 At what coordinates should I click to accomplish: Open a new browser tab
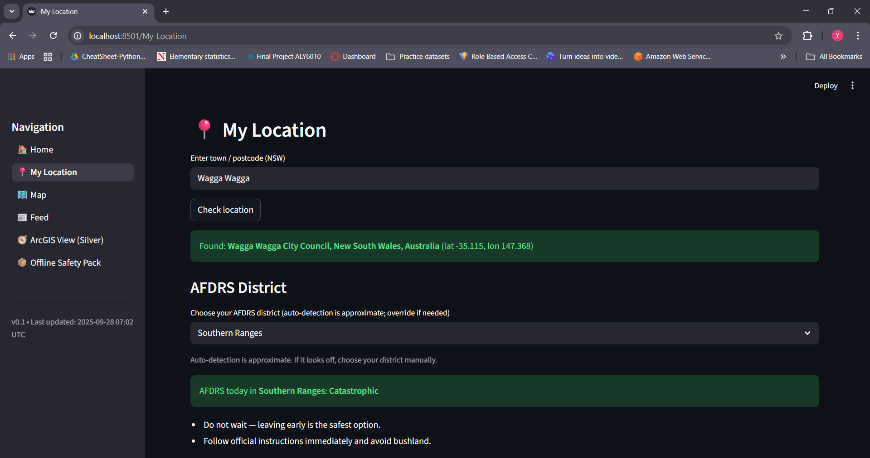point(166,11)
